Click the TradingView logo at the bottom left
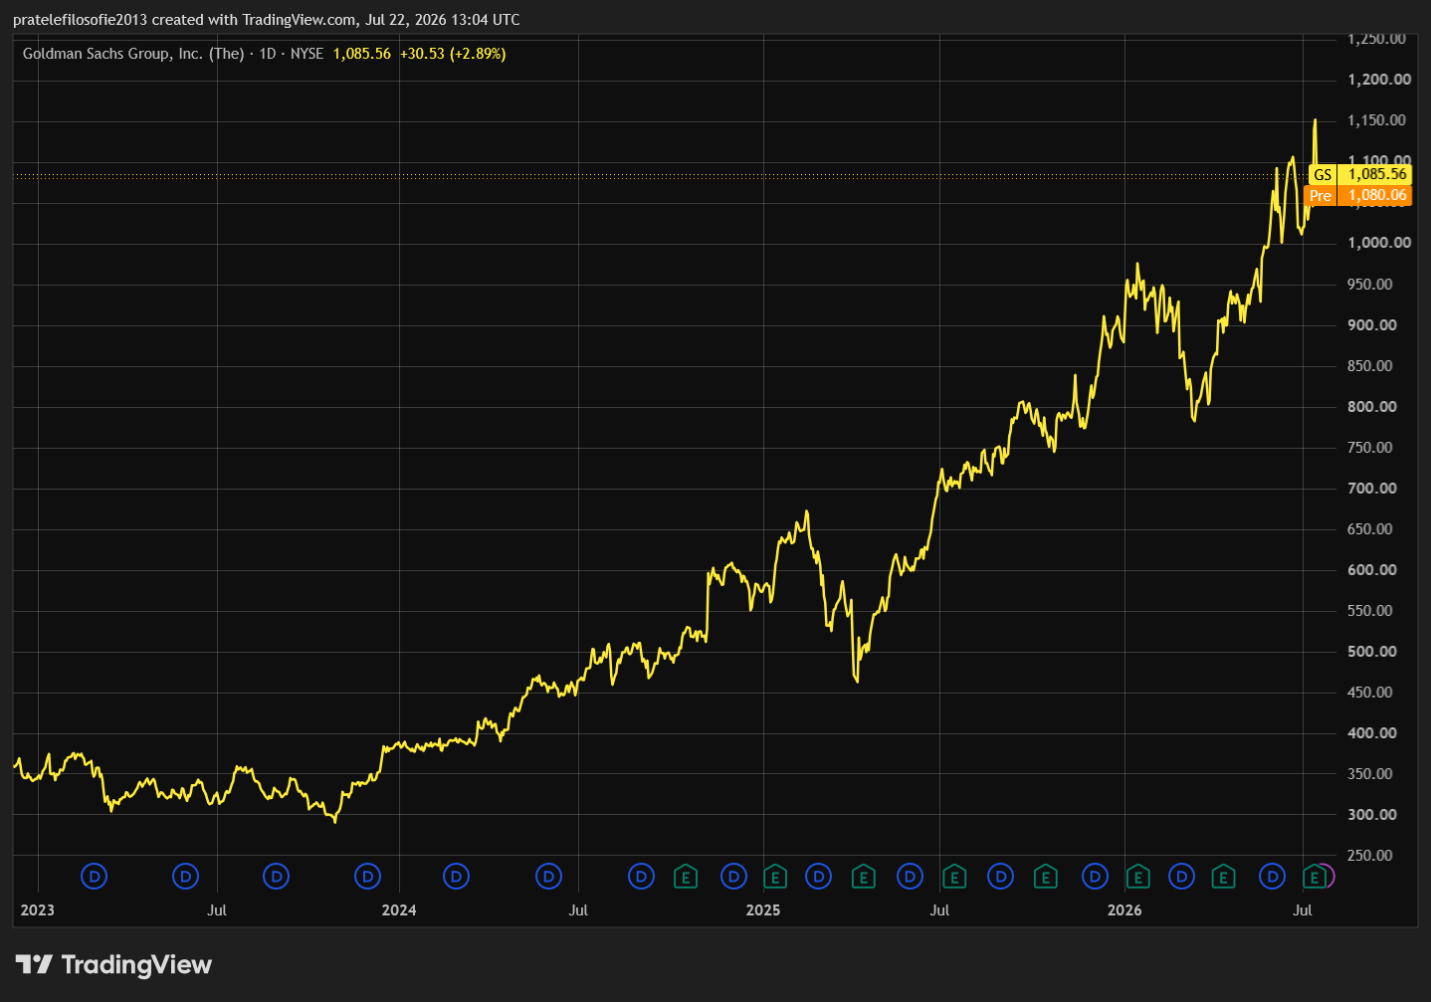Viewport: 1431px width, 1002px height. [x=114, y=964]
